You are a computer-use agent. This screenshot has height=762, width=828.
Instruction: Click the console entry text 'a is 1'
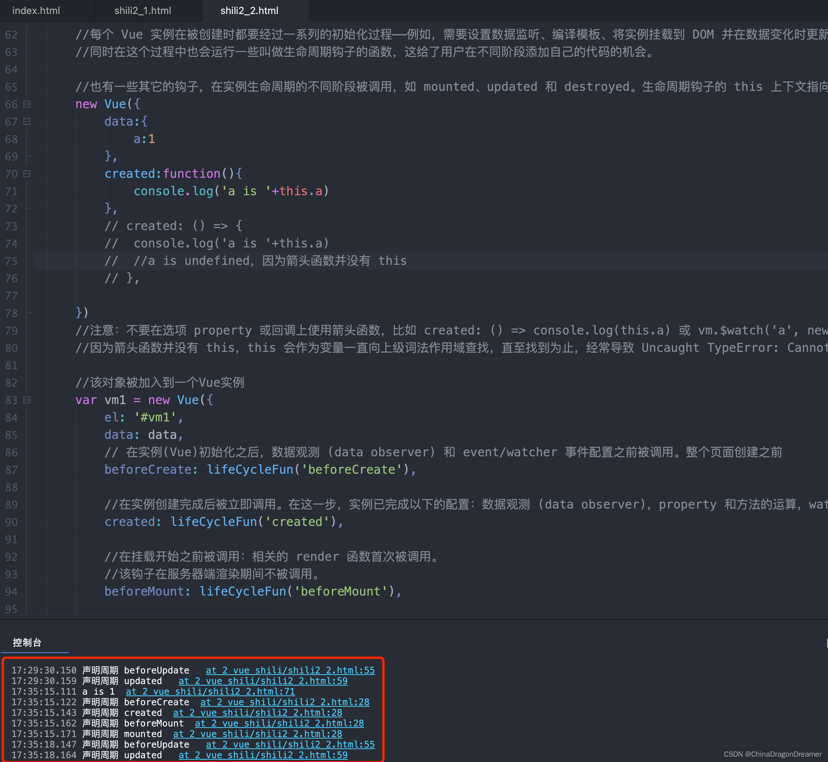pyautogui.click(x=98, y=692)
